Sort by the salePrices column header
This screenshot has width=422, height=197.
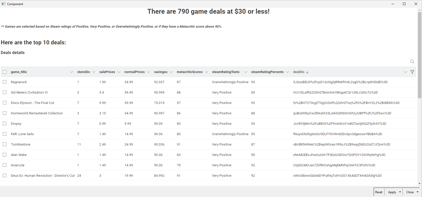(x=107, y=72)
